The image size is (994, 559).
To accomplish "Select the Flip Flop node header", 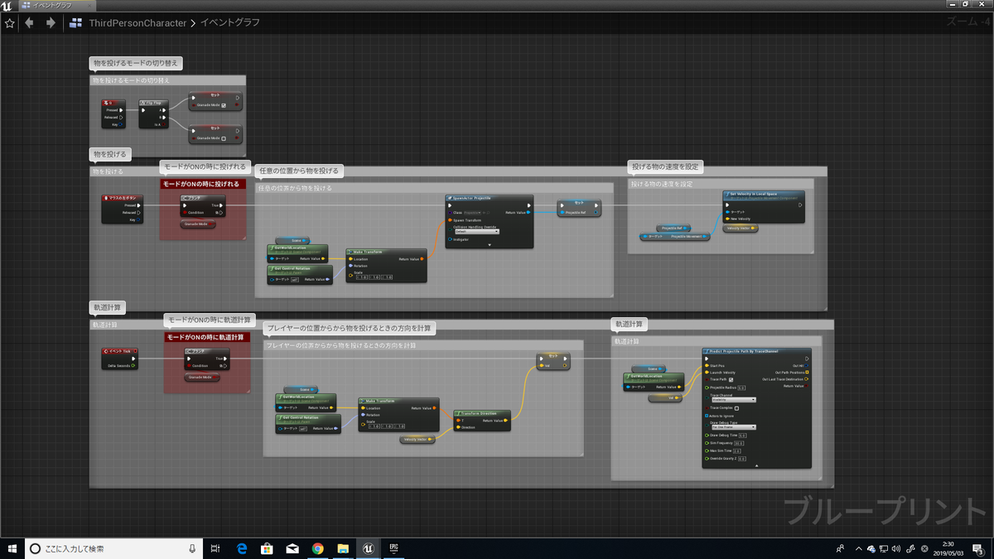I will tap(155, 103).
